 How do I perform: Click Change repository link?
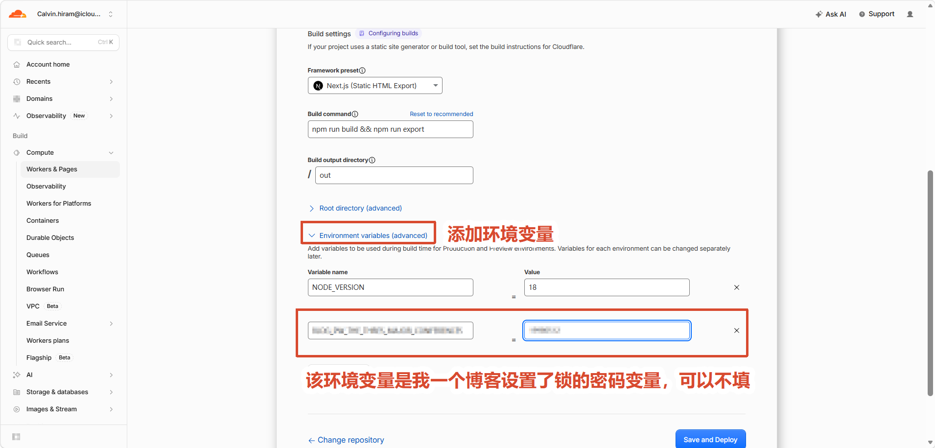[x=346, y=440]
